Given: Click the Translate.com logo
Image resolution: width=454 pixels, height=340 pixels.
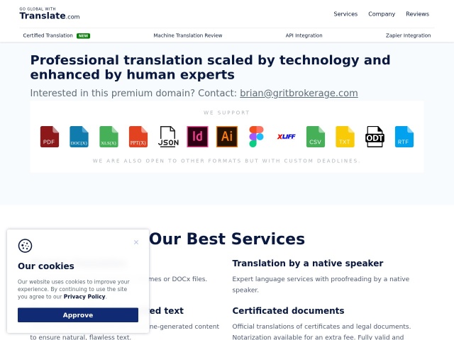Looking at the screenshot, I should tap(50, 13).
